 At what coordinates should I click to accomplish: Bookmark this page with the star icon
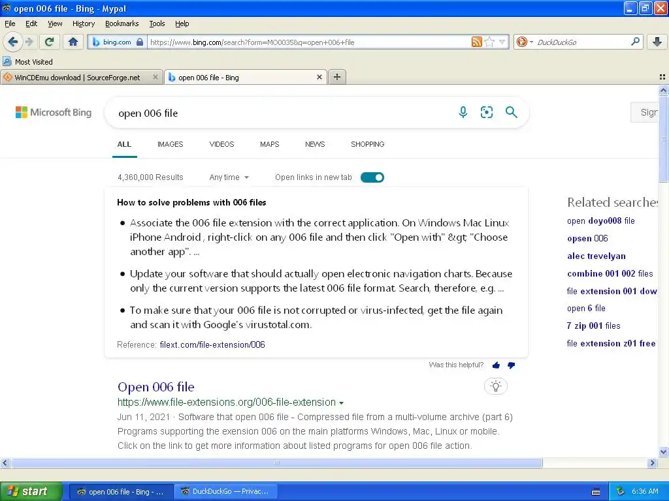(x=490, y=42)
